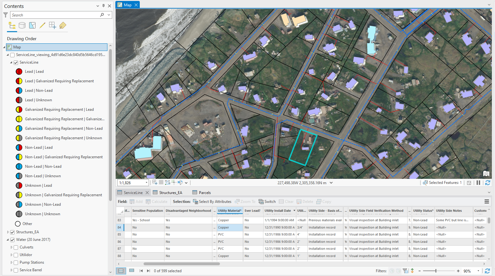The image size is (495, 276).
Task: Select List By Data Source in Contents pane
Action: (x=22, y=25)
